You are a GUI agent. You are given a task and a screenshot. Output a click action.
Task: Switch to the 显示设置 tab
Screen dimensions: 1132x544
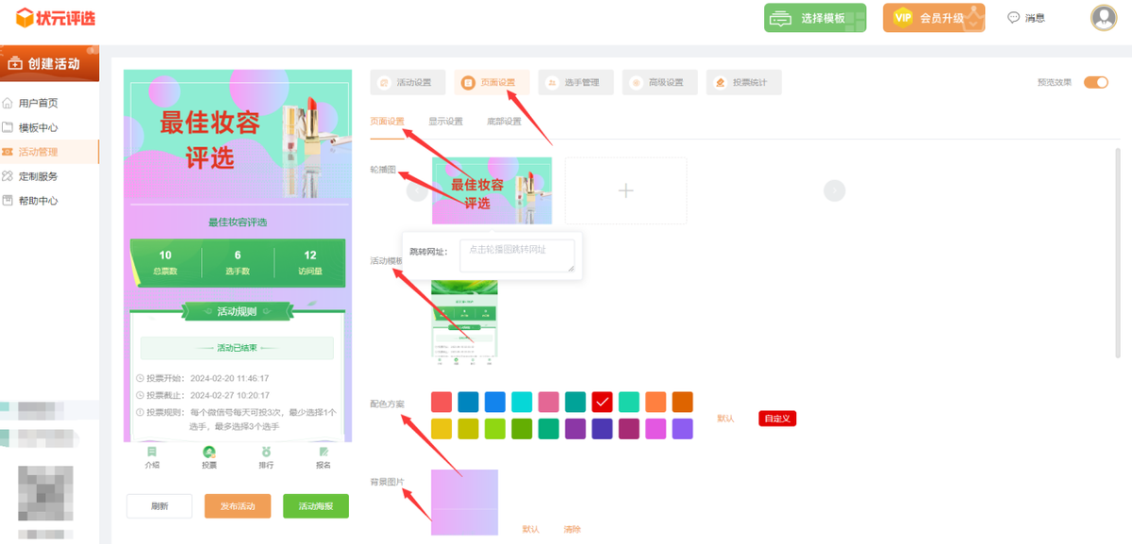[445, 122]
